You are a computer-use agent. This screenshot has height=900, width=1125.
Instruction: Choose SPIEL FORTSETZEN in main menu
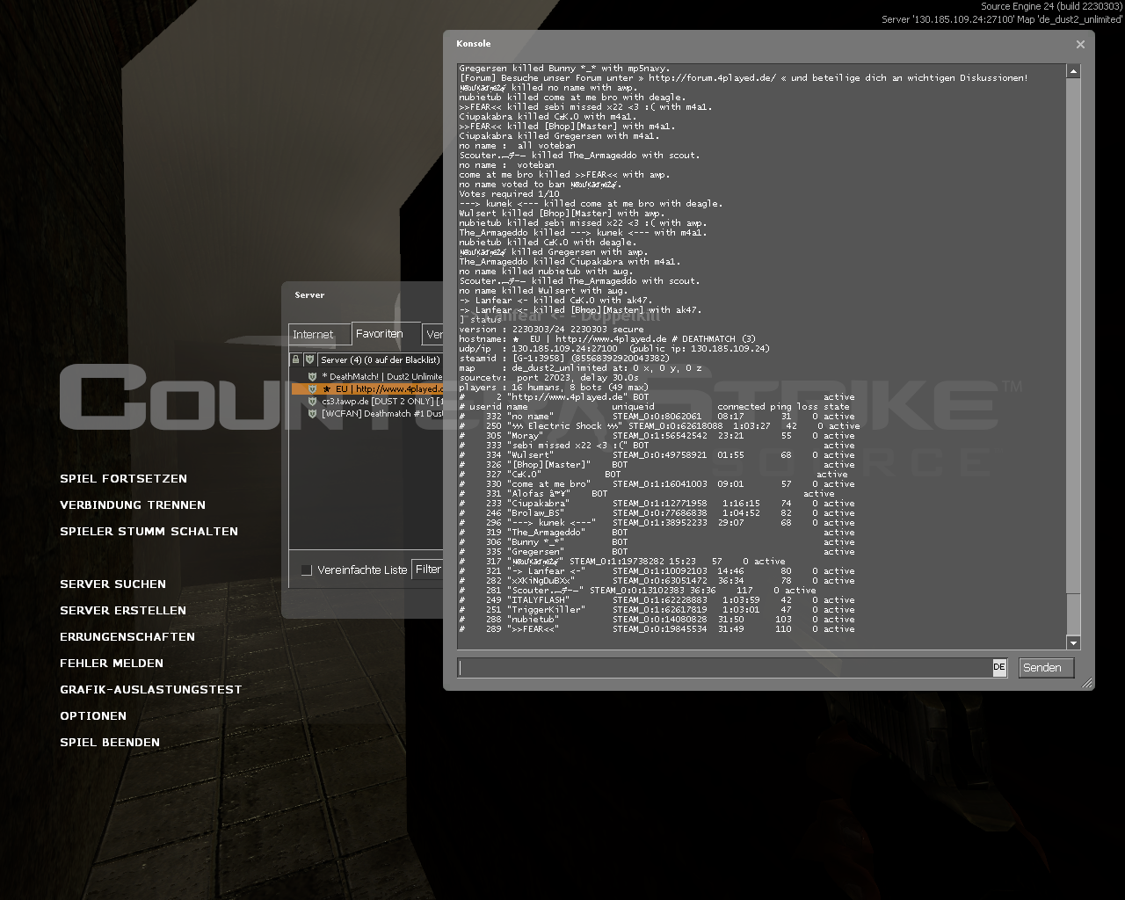pyautogui.click(x=123, y=479)
